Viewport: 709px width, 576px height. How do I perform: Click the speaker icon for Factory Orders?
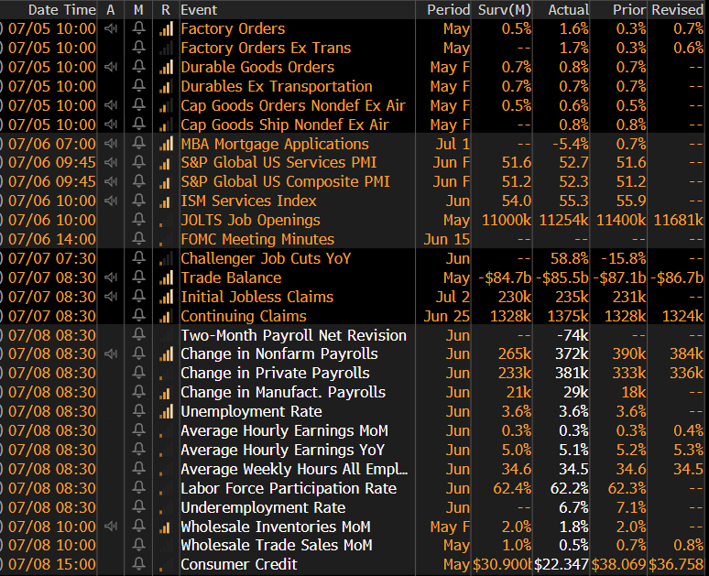tap(111, 28)
